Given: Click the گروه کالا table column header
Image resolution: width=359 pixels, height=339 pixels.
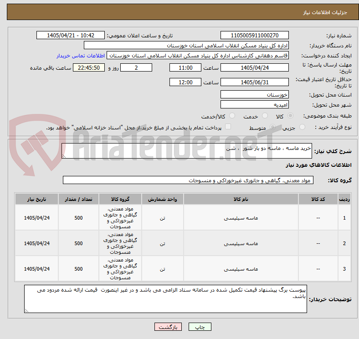Looking at the screenshot, I should click(120, 199).
